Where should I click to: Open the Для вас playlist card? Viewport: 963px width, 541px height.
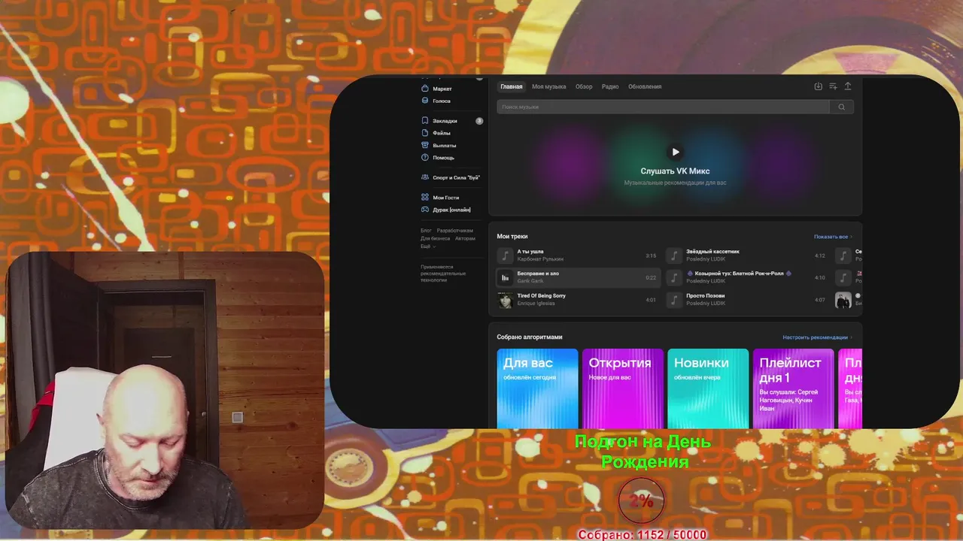(x=537, y=388)
